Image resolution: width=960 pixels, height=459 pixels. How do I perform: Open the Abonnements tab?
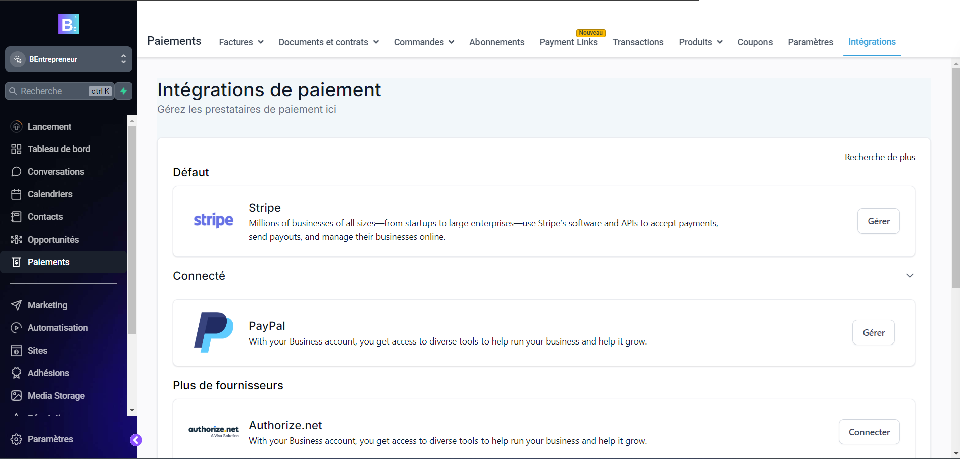click(497, 42)
